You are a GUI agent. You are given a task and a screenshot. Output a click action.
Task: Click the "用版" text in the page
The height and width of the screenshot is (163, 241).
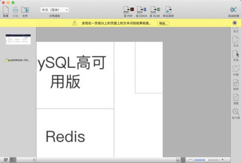[65, 81]
